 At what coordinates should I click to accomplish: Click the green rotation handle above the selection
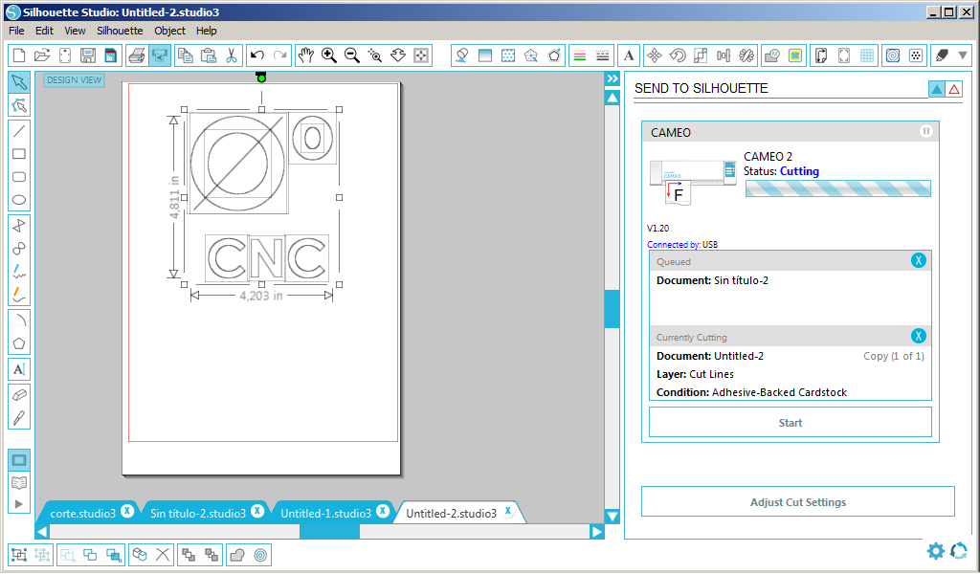click(x=261, y=78)
